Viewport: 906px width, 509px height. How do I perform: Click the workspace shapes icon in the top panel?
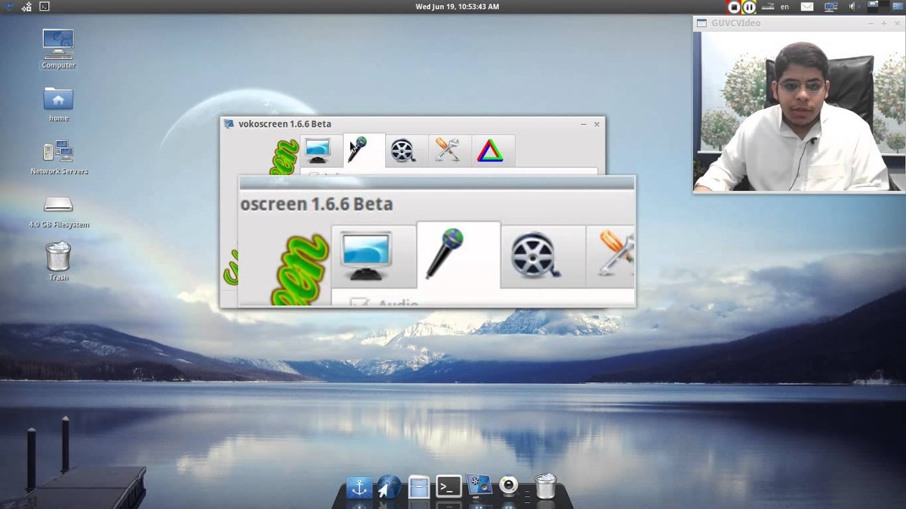26,7
